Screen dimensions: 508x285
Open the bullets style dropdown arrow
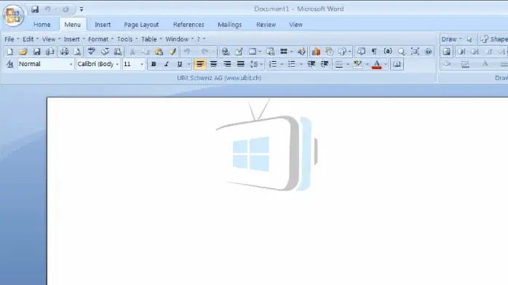[x=301, y=65]
